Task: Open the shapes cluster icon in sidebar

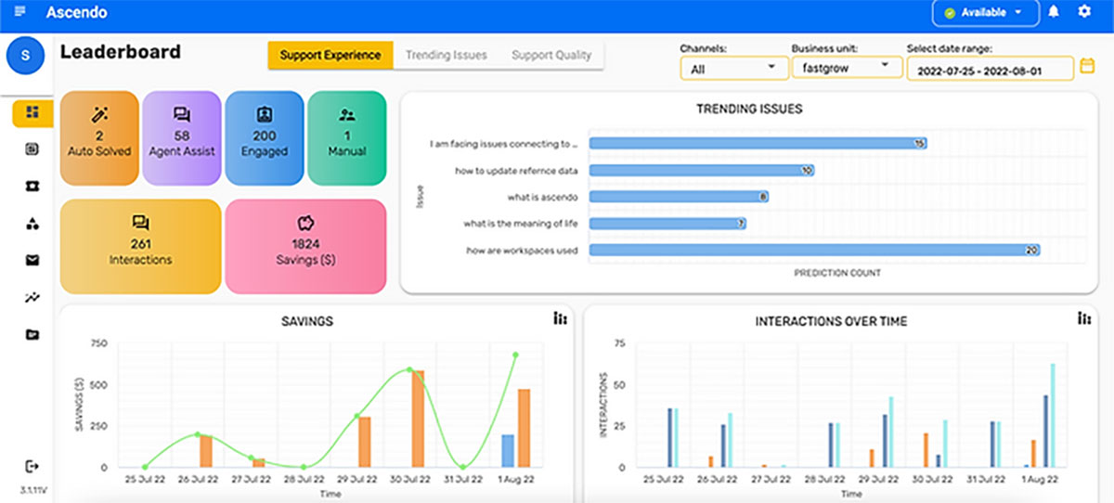Action: pyautogui.click(x=32, y=223)
